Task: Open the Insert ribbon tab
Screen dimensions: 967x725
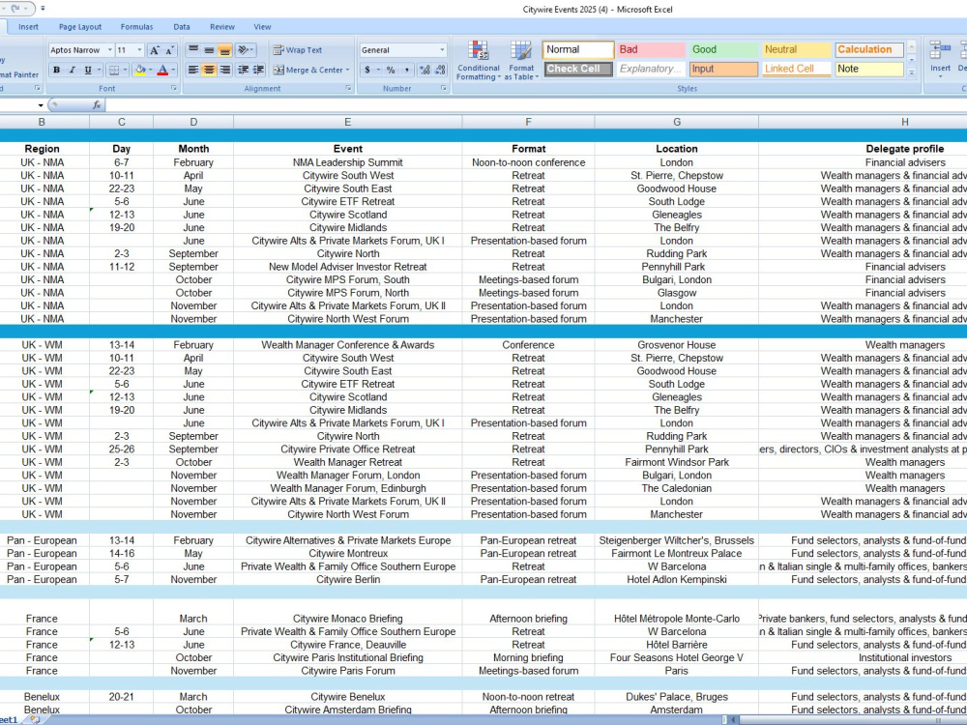Action: [x=28, y=27]
